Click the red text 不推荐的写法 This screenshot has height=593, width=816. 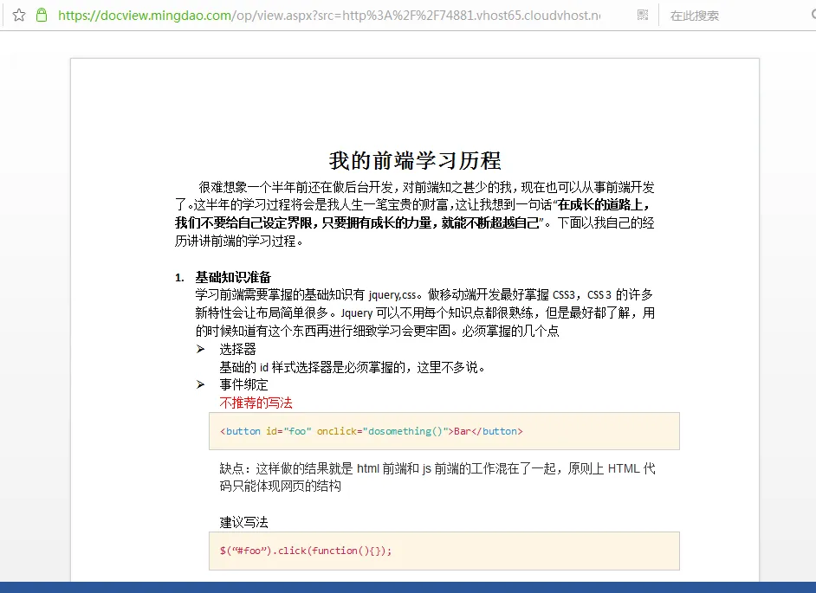(x=256, y=403)
